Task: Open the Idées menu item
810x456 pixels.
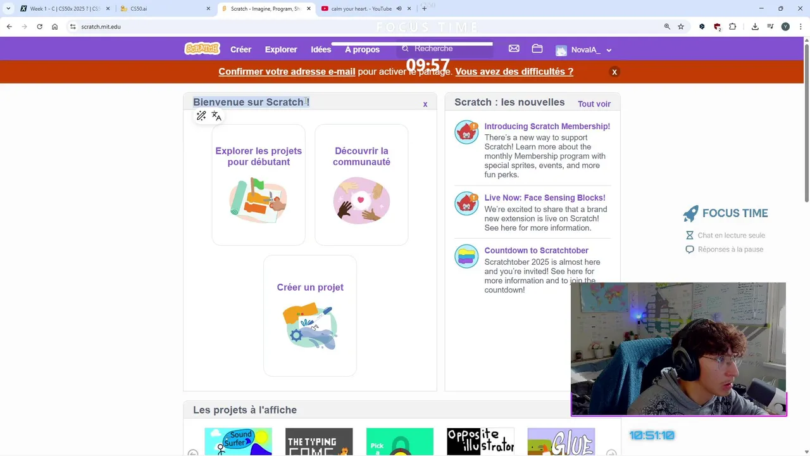Action: (x=321, y=49)
